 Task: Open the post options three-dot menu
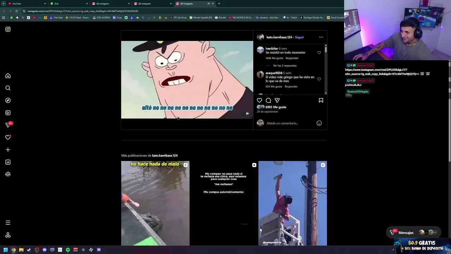point(321,37)
